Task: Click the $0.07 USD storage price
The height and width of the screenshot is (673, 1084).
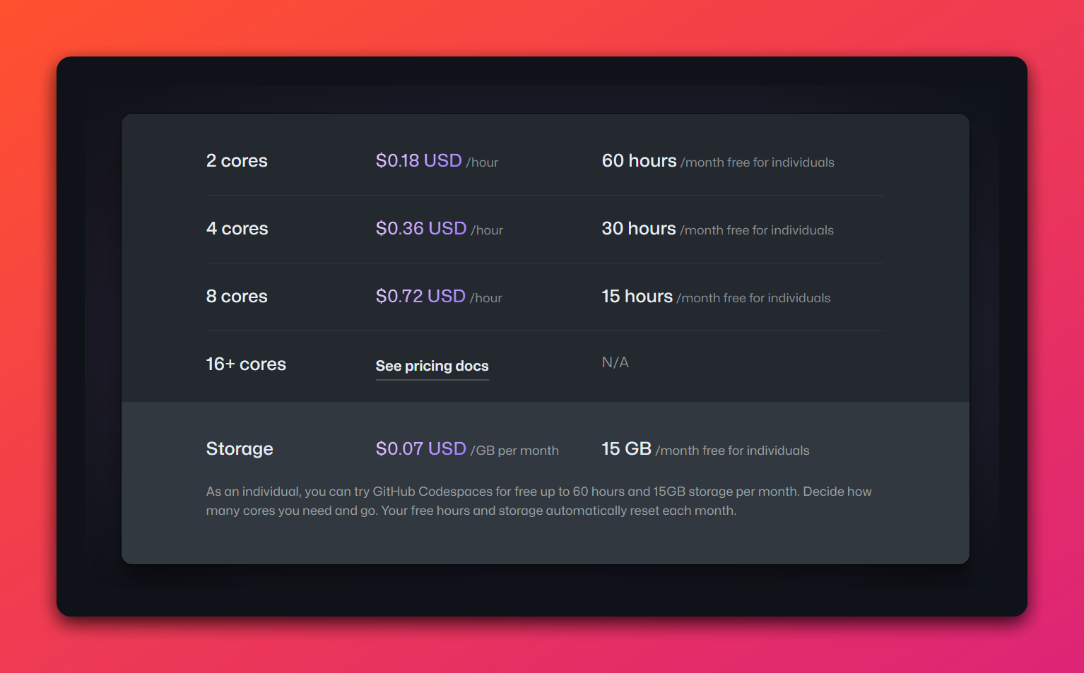Action: (x=421, y=449)
